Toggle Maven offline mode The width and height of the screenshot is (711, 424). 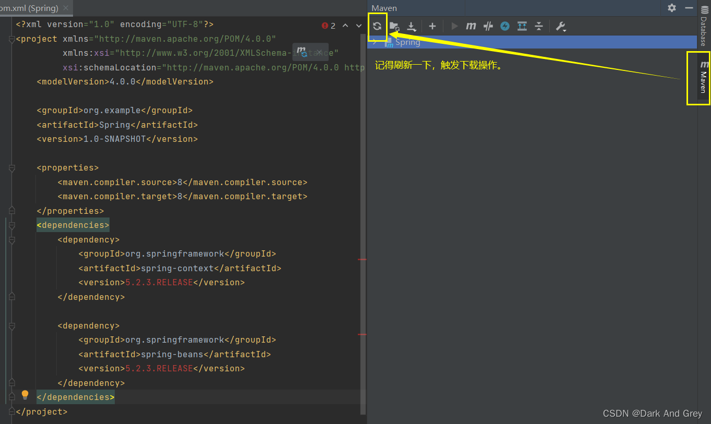click(x=488, y=26)
